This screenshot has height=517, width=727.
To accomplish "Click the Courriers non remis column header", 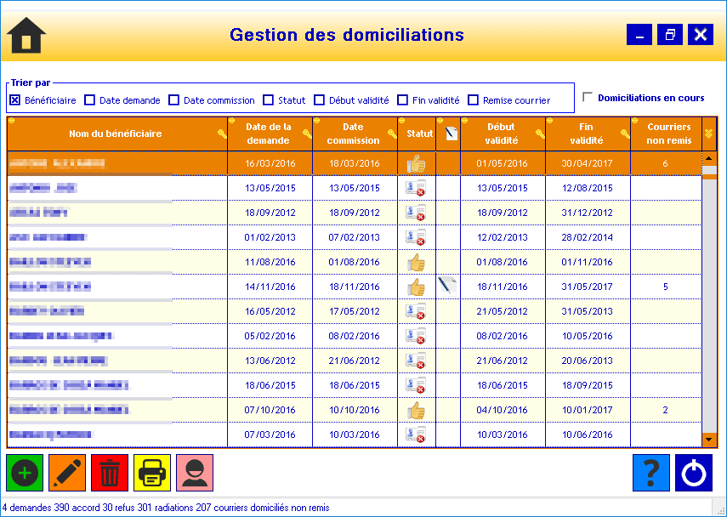I will click(667, 134).
